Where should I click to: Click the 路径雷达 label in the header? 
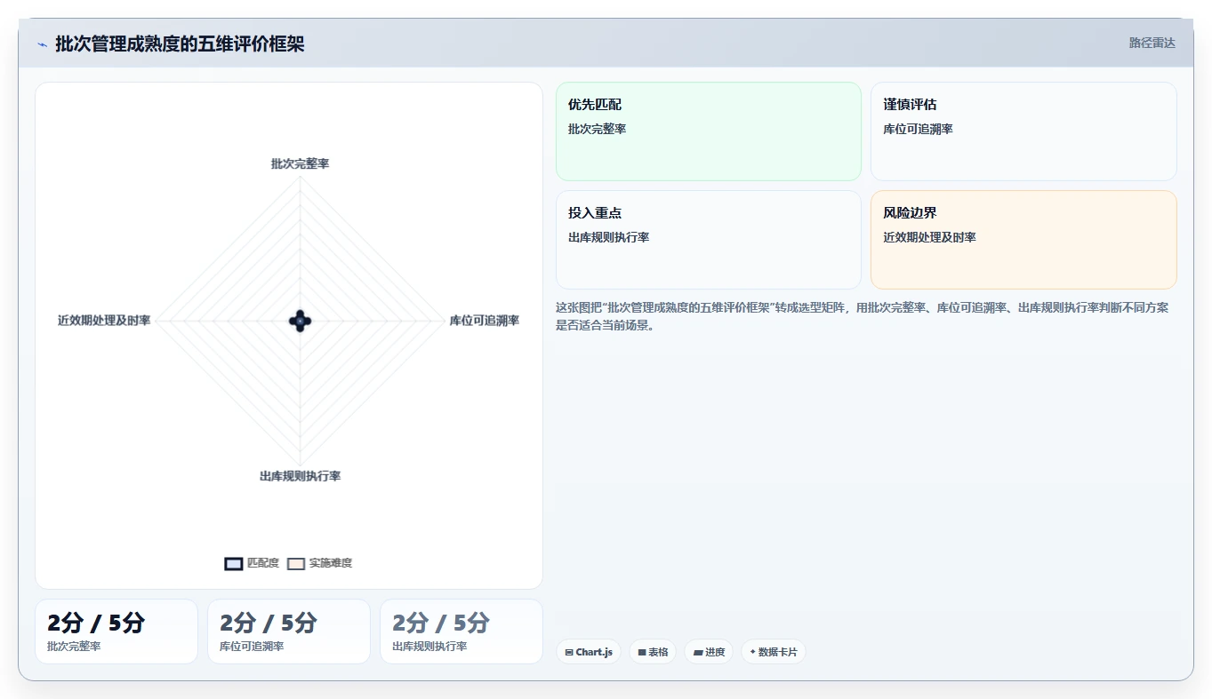(x=1152, y=43)
